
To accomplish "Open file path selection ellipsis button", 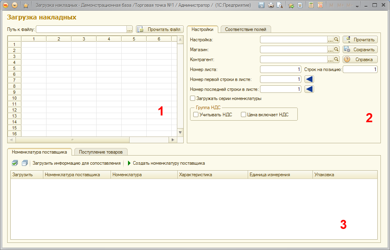I will [x=130, y=29].
